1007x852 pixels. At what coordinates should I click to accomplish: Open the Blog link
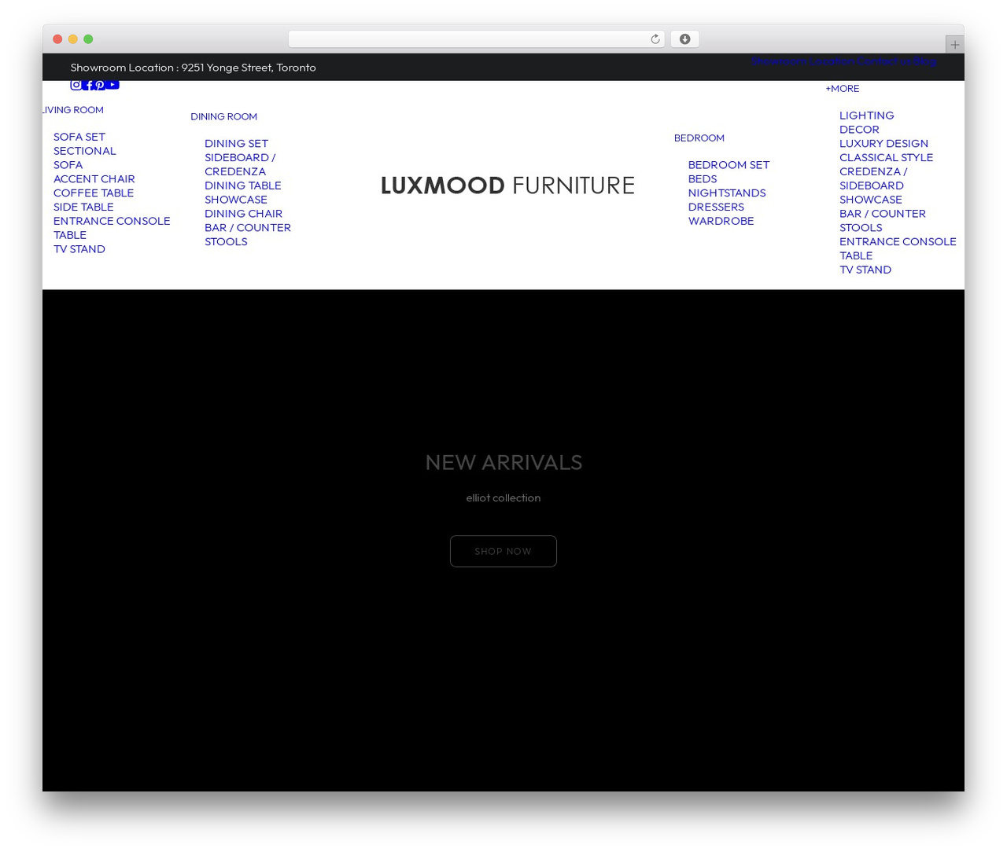[925, 61]
